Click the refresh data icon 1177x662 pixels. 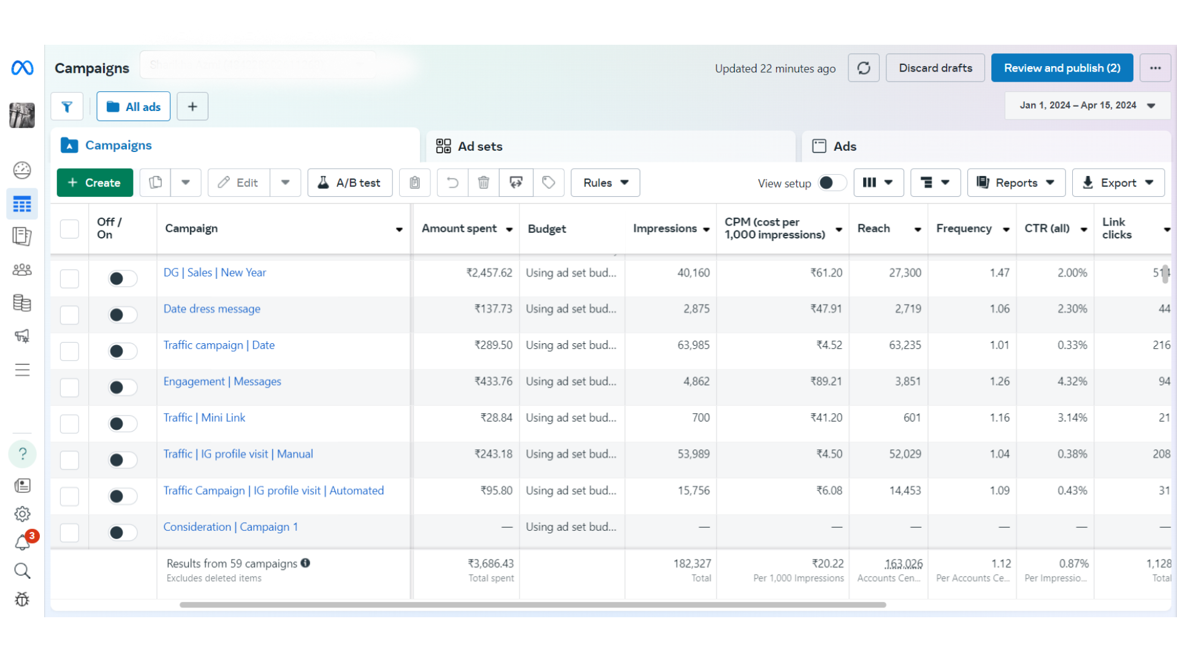pyautogui.click(x=863, y=68)
